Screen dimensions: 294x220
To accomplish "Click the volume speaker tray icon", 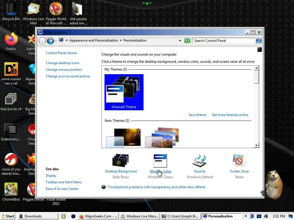I will click(266, 216).
